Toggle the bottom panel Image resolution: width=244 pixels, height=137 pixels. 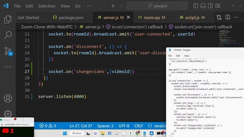203,6
